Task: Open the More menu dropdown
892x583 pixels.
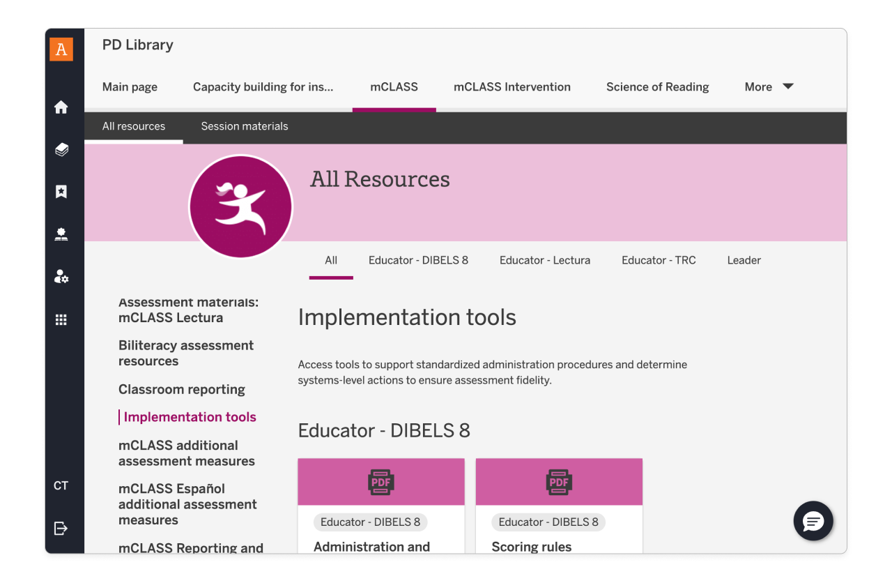Action: click(x=769, y=86)
